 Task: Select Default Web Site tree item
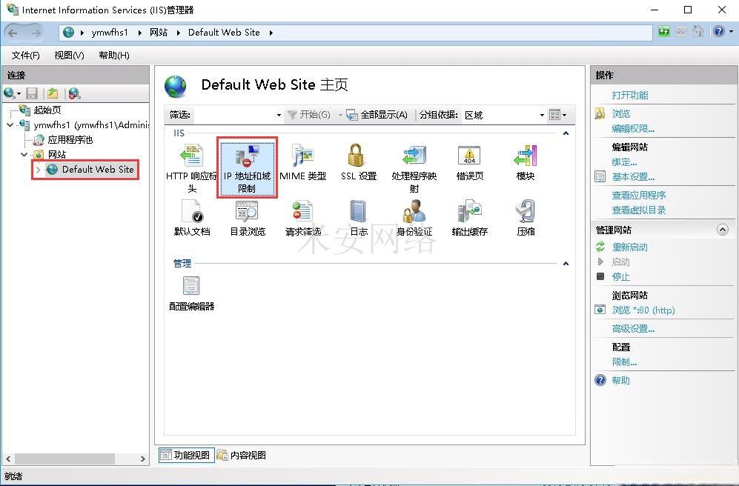[x=98, y=170]
